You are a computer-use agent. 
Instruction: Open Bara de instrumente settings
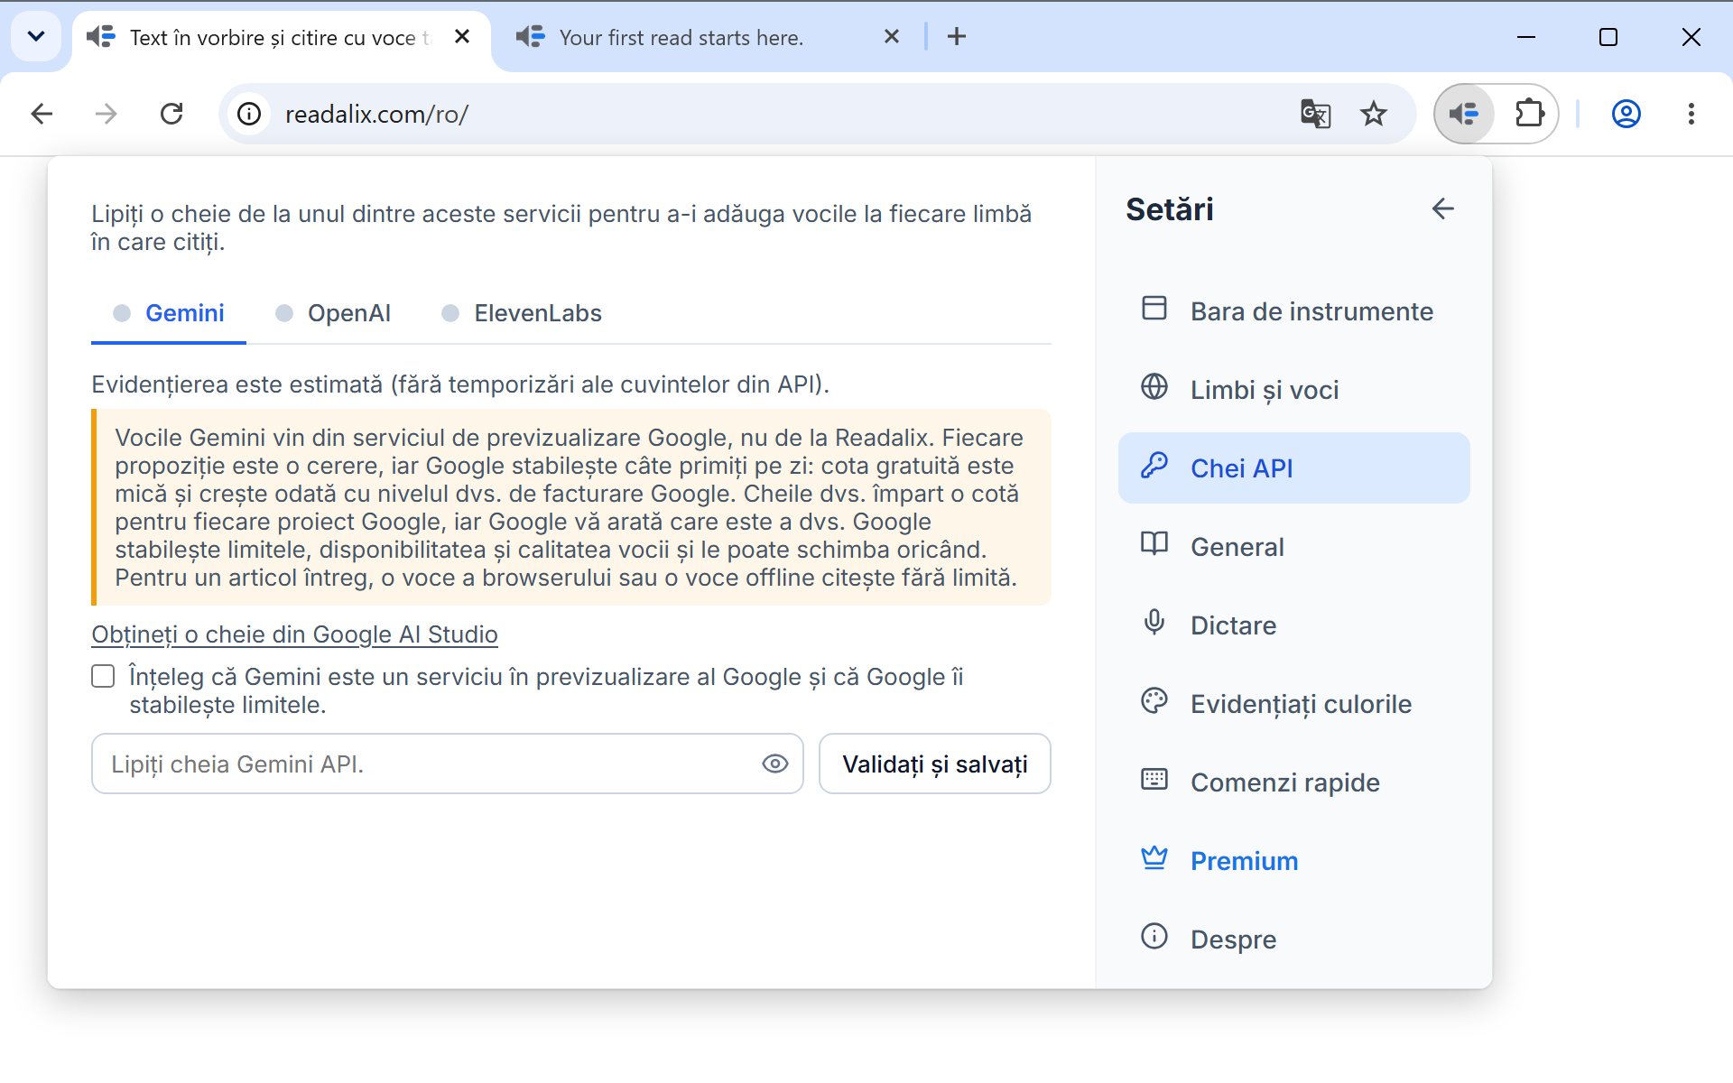pyautogui.click(x=1293, y=311)
